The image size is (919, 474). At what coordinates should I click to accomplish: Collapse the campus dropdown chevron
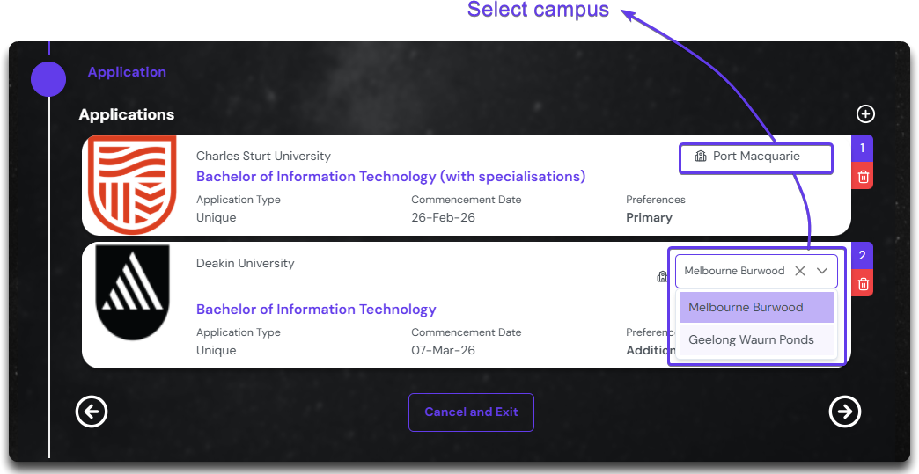point(822,271)
